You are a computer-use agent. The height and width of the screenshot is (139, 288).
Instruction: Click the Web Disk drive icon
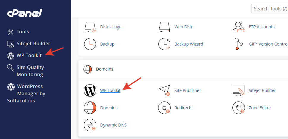[x=164, y=27]
